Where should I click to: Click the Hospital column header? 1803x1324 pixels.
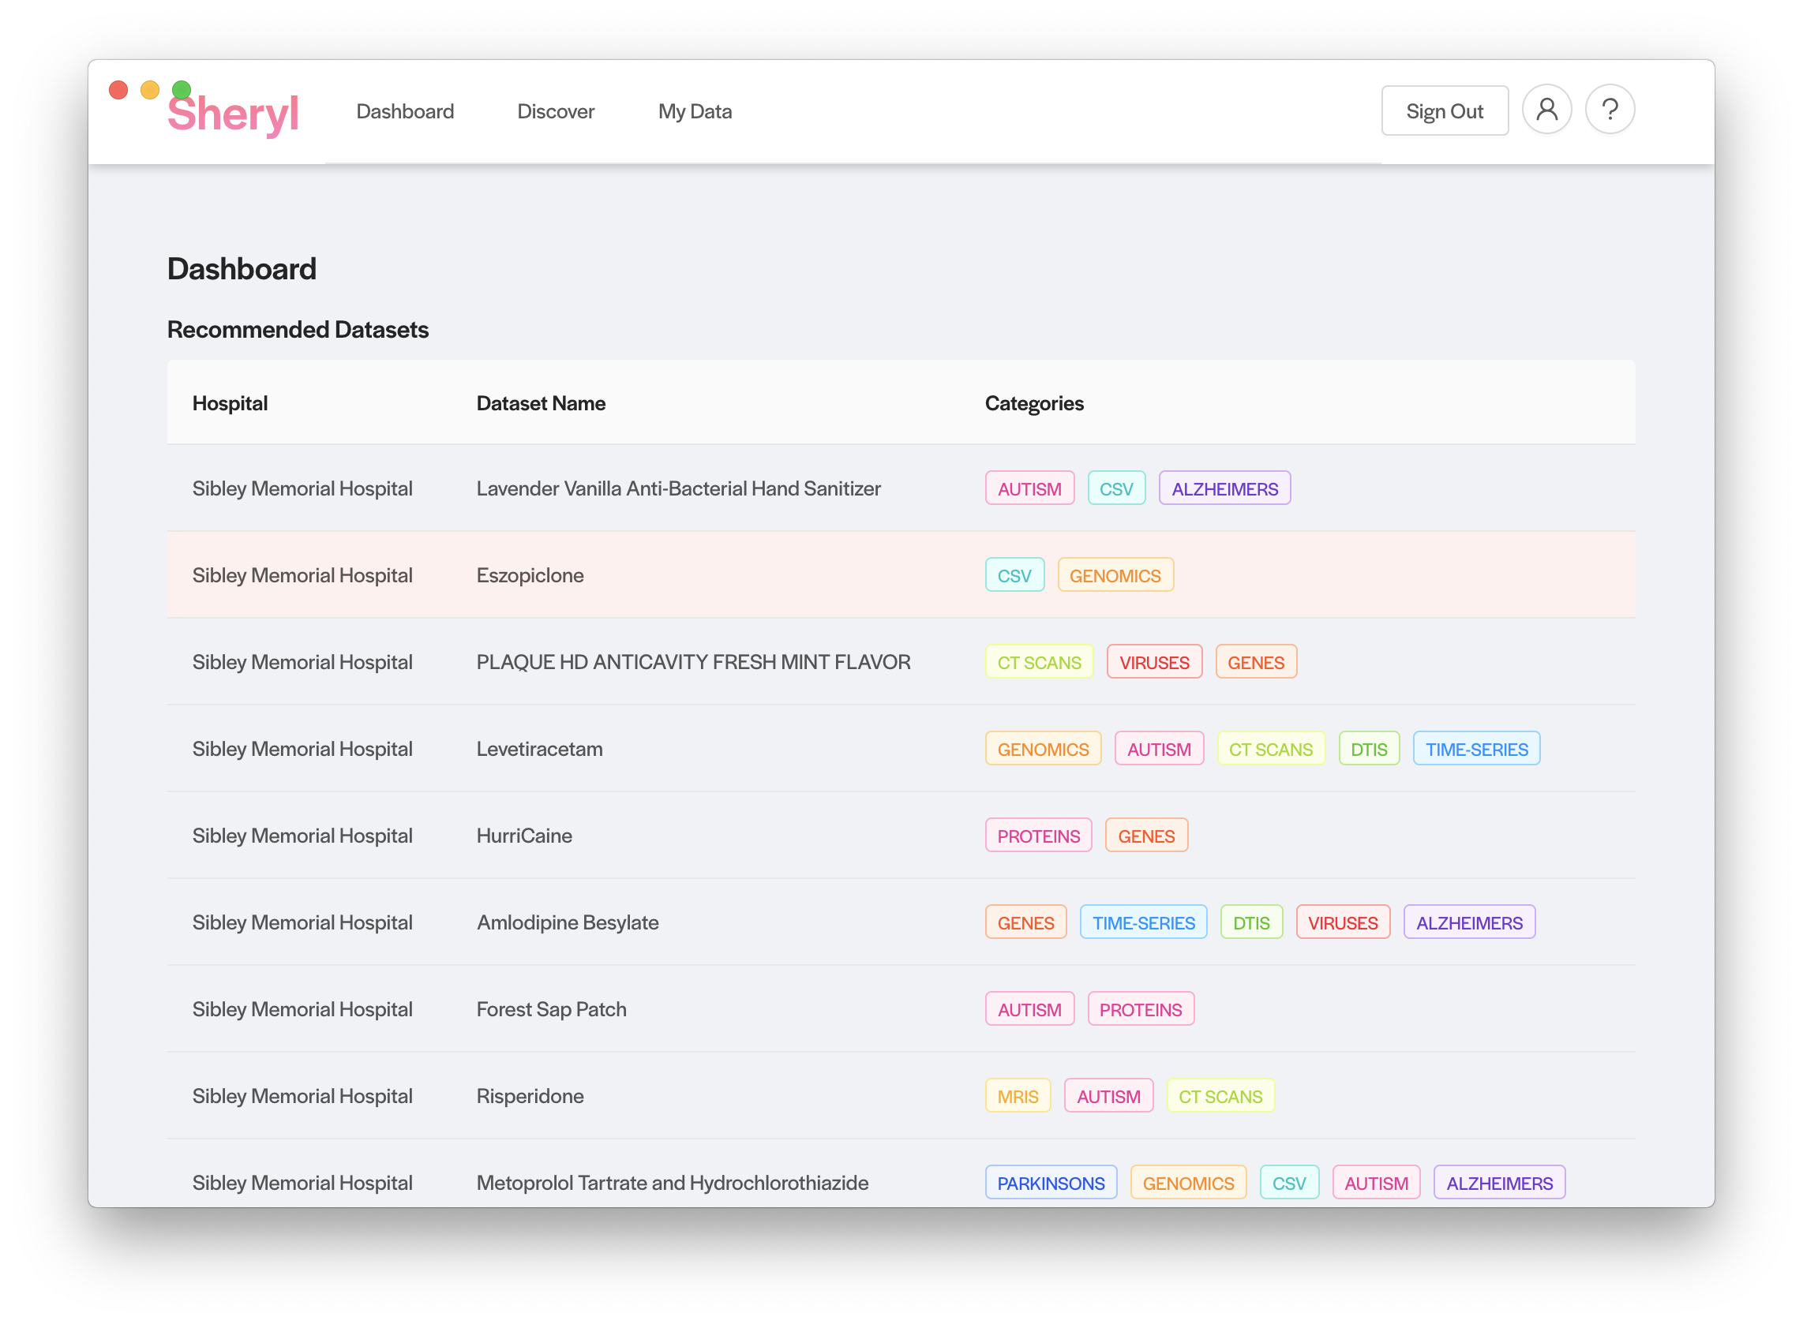(229, 403)
